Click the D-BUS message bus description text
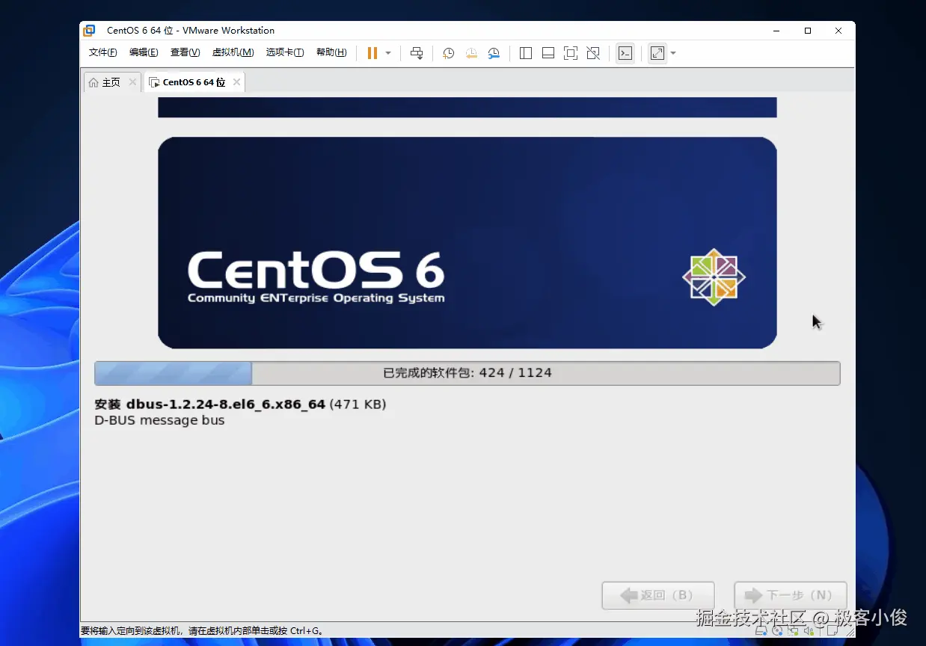This screenshot has width=926, height=646. 159,420
